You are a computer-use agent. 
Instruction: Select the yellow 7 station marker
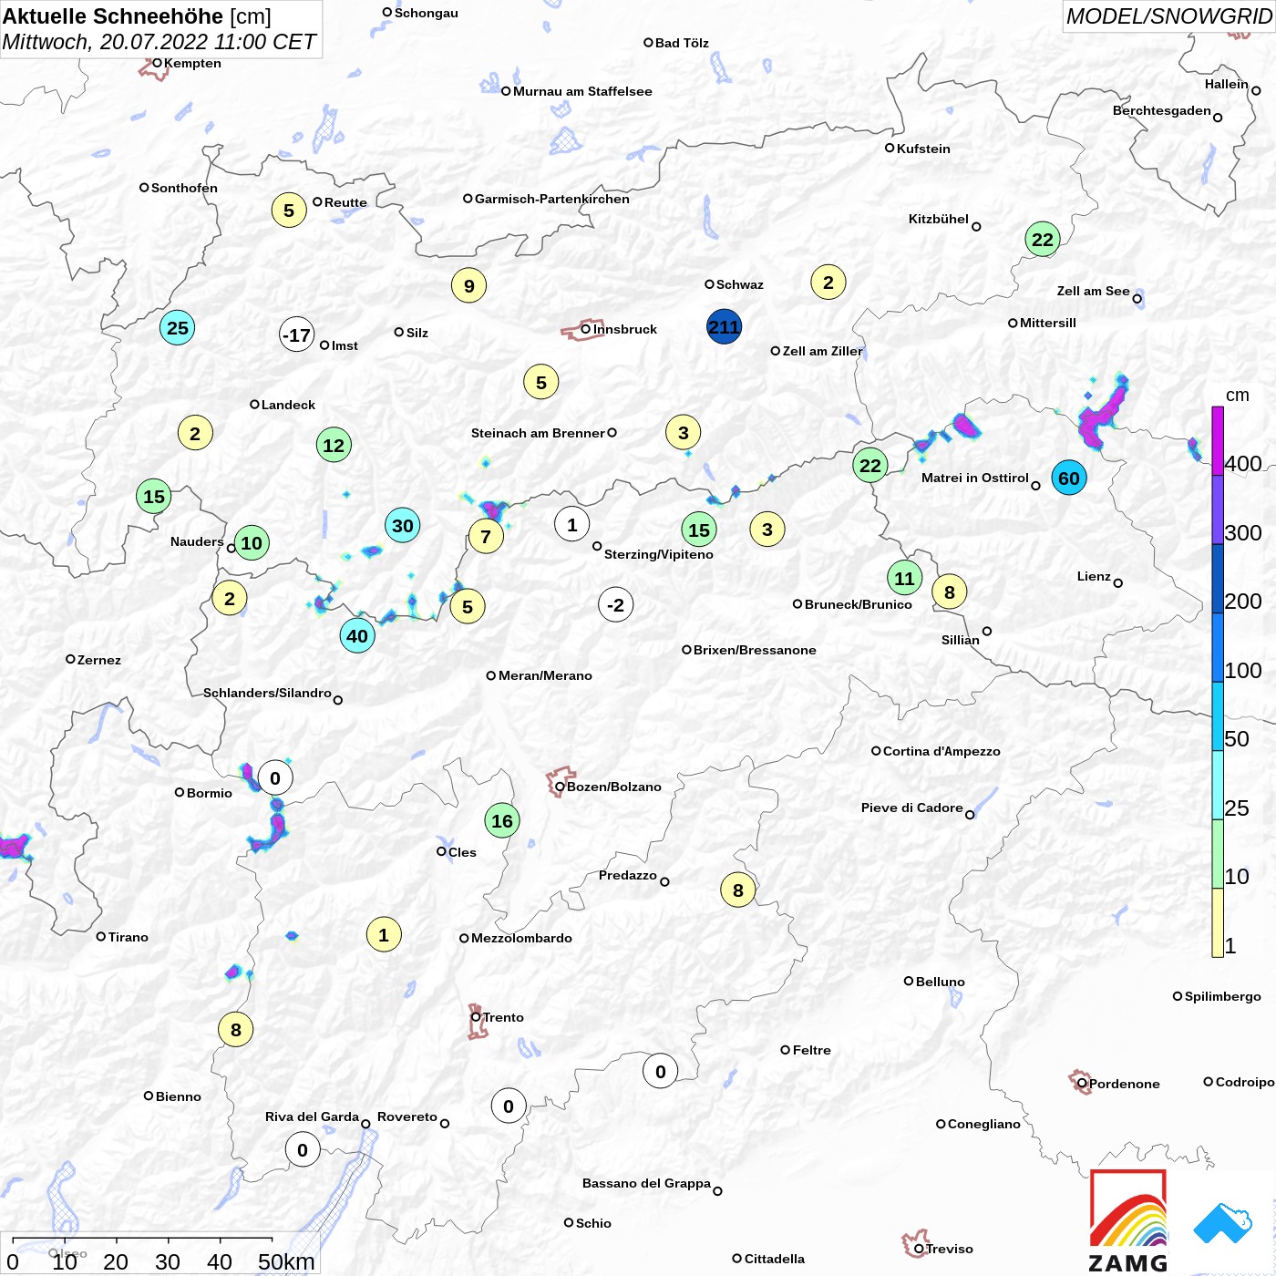click(486, 537)
